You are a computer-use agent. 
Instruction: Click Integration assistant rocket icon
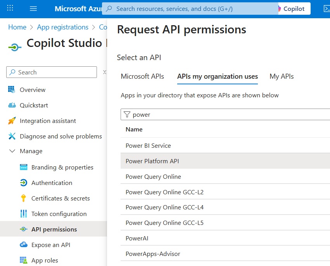click(12, 121)
